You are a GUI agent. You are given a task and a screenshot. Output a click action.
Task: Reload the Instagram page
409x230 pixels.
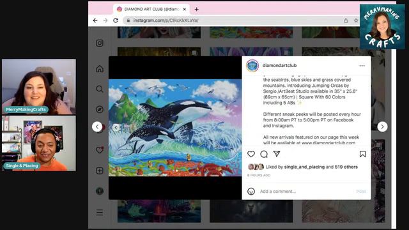coord(116,20)
